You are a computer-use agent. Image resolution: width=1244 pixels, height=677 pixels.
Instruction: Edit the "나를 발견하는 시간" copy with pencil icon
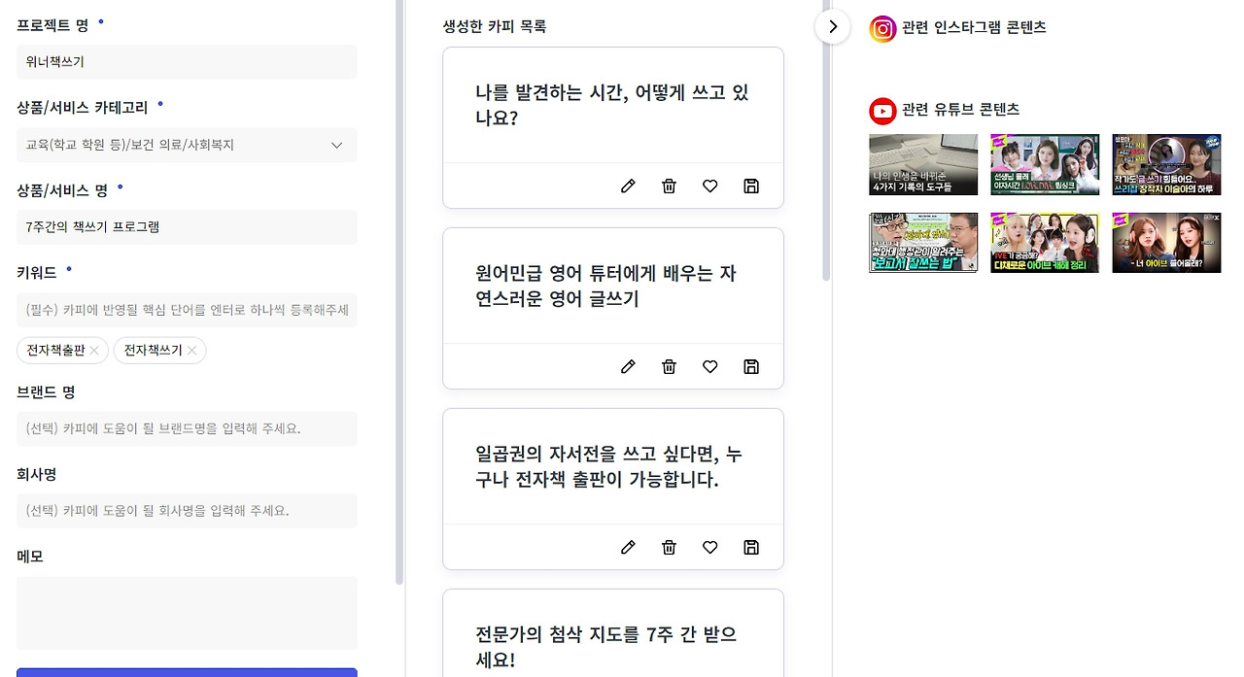pyautogui.click(x=628, y=186)
